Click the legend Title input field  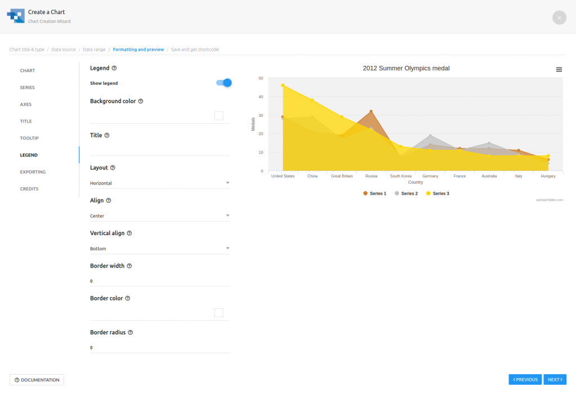tap(160, 149)
